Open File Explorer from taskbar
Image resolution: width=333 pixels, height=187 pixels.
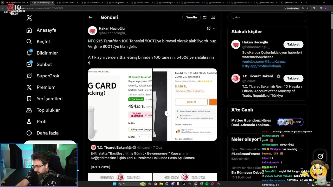(161, 184)
